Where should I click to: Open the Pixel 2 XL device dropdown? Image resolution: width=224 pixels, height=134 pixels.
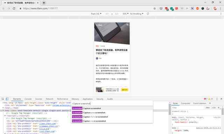click(96, 14)
